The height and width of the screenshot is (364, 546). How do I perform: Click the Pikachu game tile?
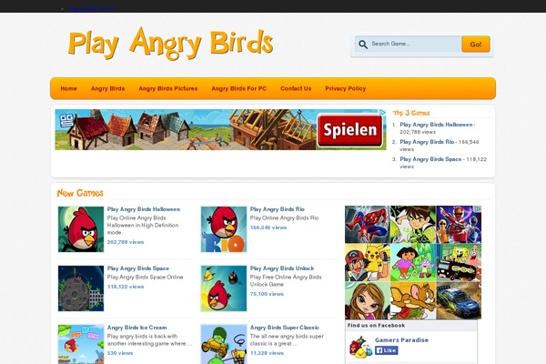[367, 262]
